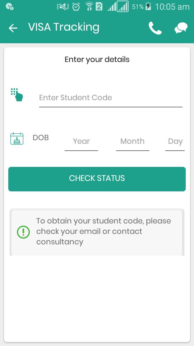Tap the SIM 2 indicator icon
The width and height of the screenshot is (194, 346).
99,7
